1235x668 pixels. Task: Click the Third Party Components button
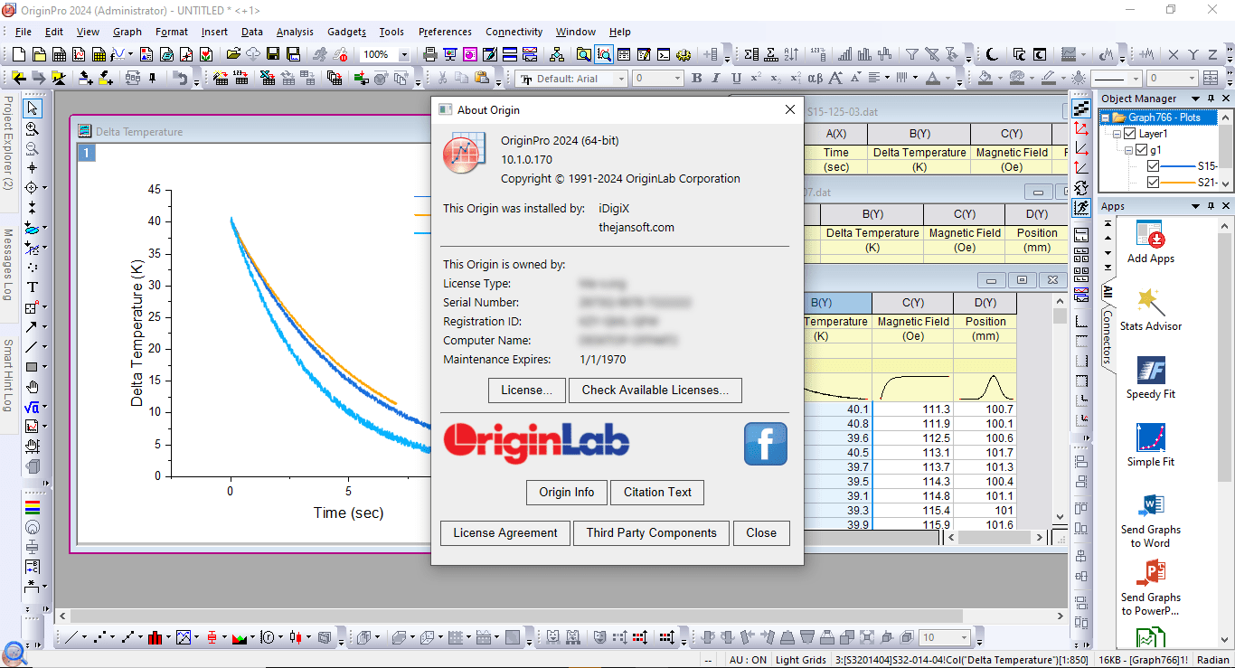pyautogui.click(x=651, y=532)
